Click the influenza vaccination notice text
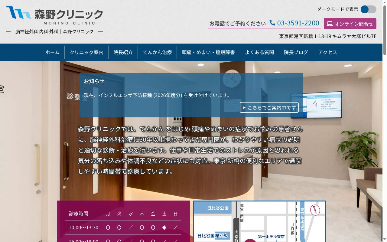The width and height of the screenshot is (387, 242). (157, 95)
